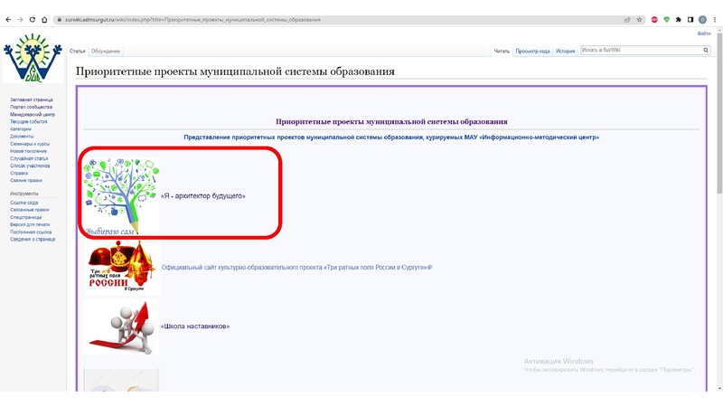Screen dimensions: 723x407
Task: Open Справка sidebar link
Action: [x=19, y=173]
